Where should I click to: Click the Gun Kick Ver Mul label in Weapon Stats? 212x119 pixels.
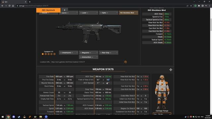click(128, 86)
